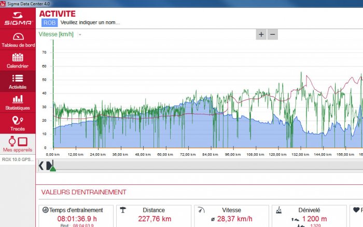This screenshot has height=227, width=363.
Task: Click the green timeline position marker
Action: [x=52, y=168]
